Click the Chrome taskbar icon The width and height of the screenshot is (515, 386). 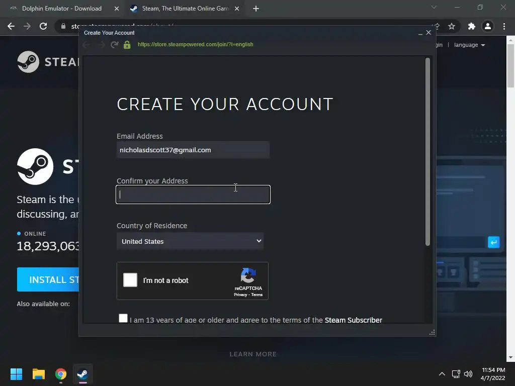[x=61, y=374]
